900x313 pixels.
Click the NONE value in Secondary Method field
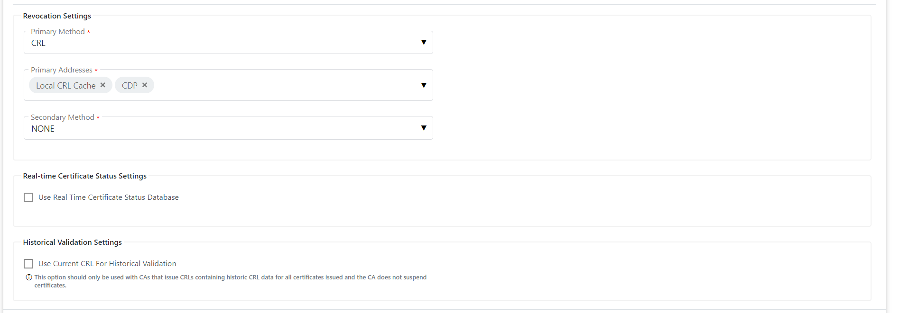pos(43,129)
